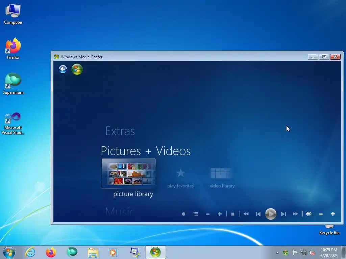The height and width of the screenshot is (259, 346).
Task: Select the Extras menu category
Action: pos(120,131)
